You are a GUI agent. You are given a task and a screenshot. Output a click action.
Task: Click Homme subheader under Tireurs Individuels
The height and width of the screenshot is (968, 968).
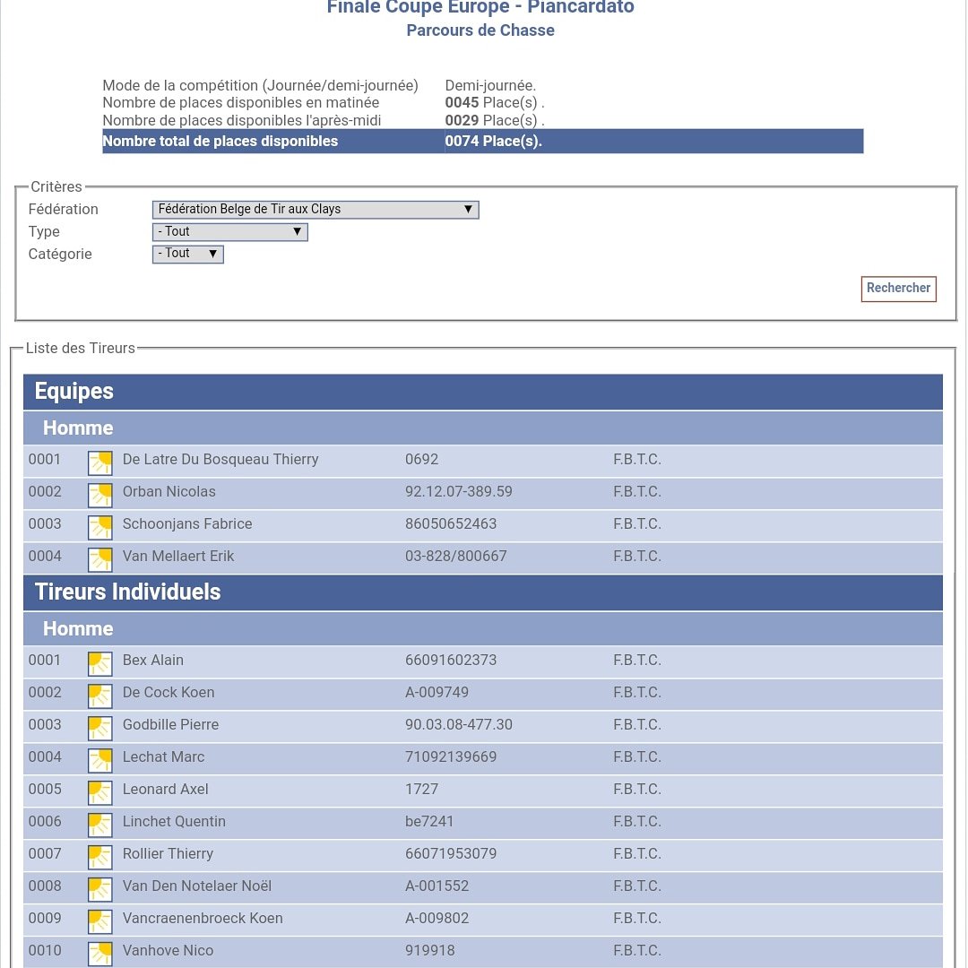click(483, 628)
